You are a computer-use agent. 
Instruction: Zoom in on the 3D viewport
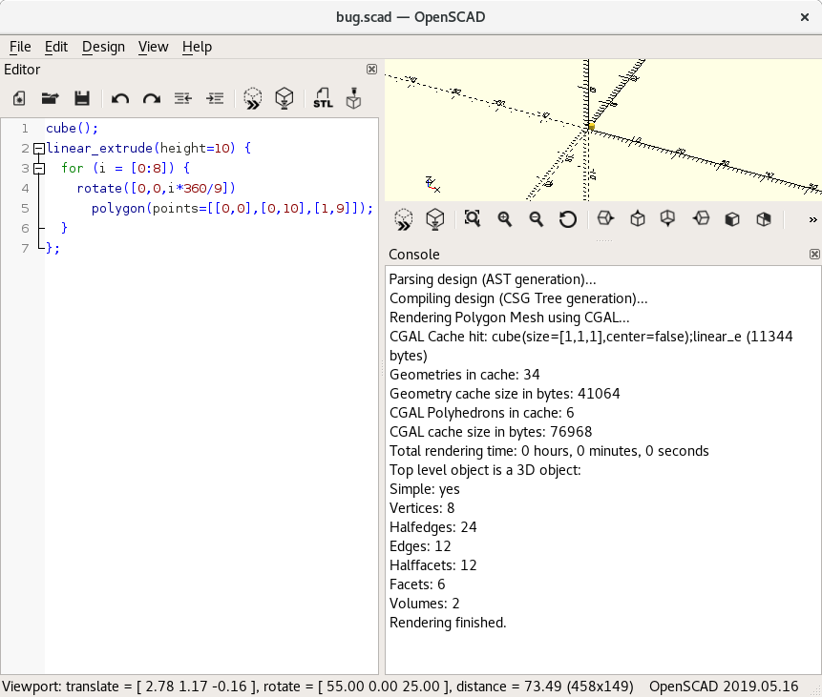click(x=504, y=218)
